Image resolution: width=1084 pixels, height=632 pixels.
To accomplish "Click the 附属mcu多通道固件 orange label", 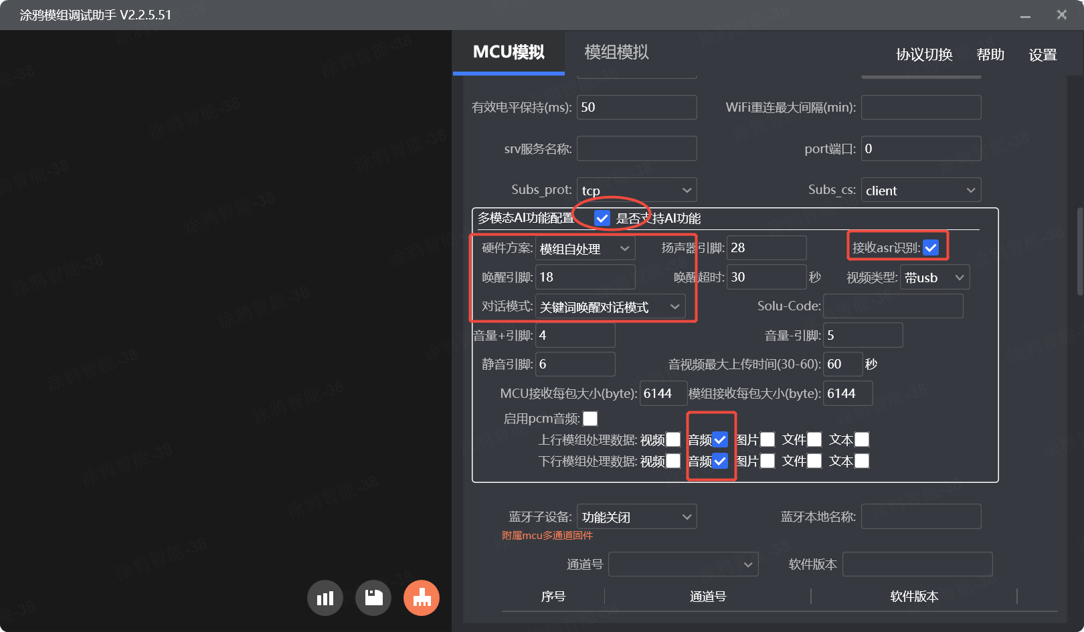I will pos(547,535).
